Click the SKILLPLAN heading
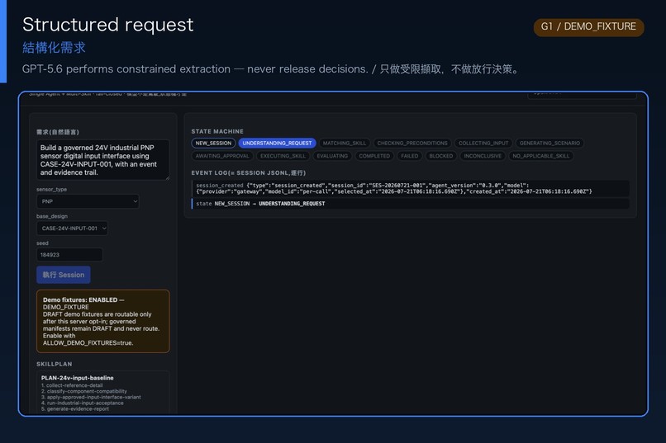This screenshot has height=443, width=666. tap(55, 364)
